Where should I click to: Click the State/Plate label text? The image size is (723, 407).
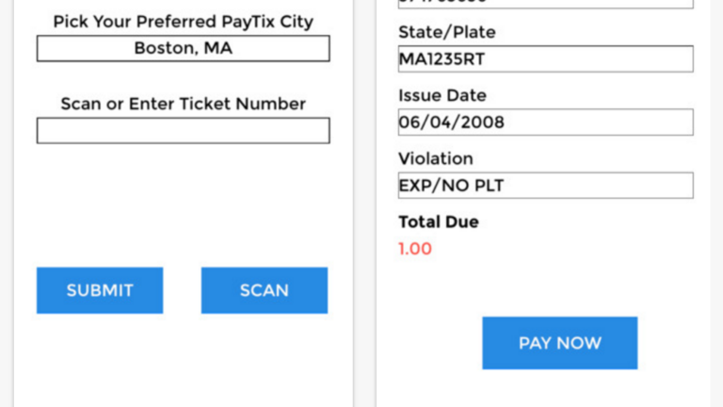click(446, 32)
